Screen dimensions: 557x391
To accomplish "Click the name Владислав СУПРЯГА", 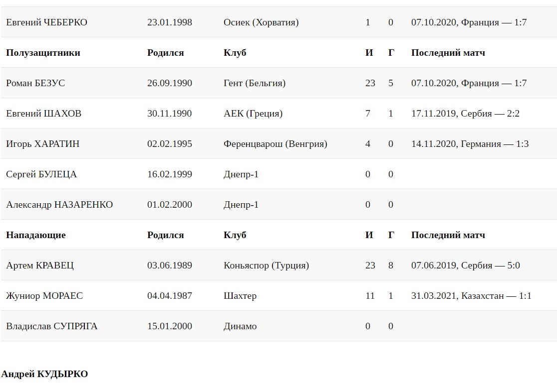I will click(52, 326).
